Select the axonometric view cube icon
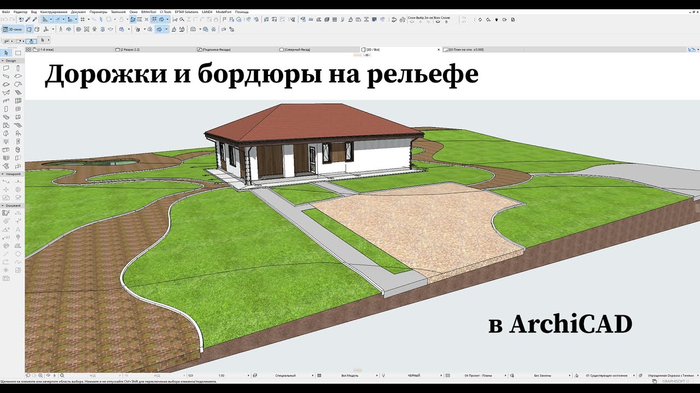700x393 pixels. pos(37,29)
